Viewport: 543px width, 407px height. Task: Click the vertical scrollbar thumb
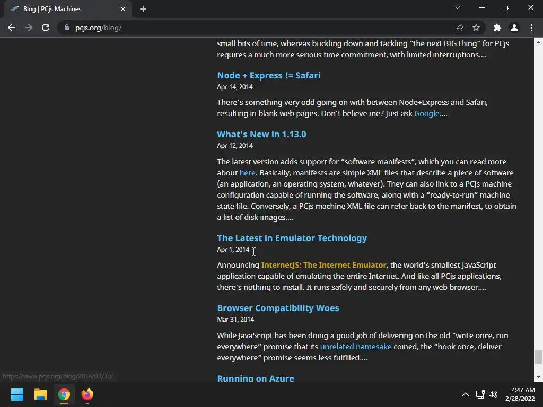(x=538, y=357)
